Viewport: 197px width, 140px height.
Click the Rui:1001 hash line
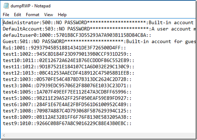(64, 48)
